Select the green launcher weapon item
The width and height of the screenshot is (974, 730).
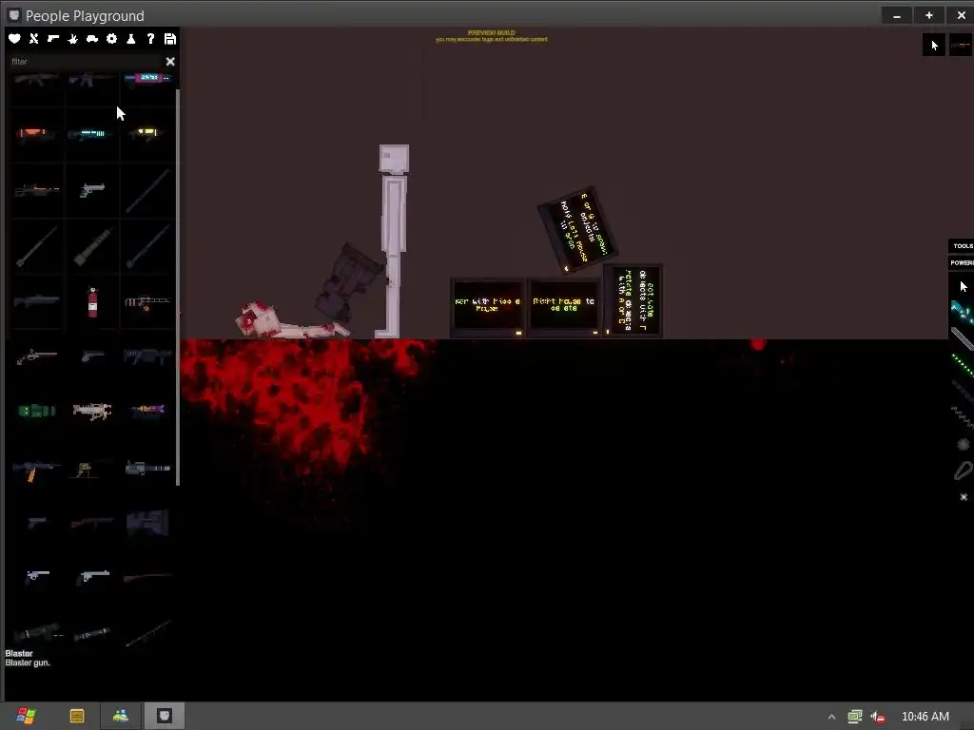click(x=37, y=411)
